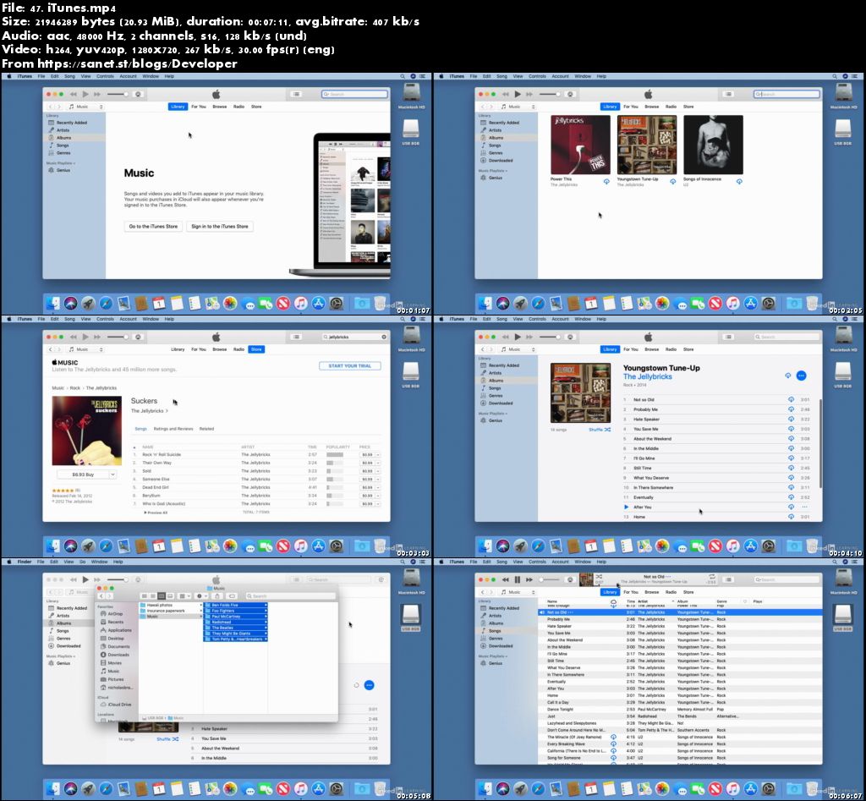In 06:07 frame, toggle repeat in now-playing display
The width and height of the screenshot is (866, 801).
click(x=712, y=576)
